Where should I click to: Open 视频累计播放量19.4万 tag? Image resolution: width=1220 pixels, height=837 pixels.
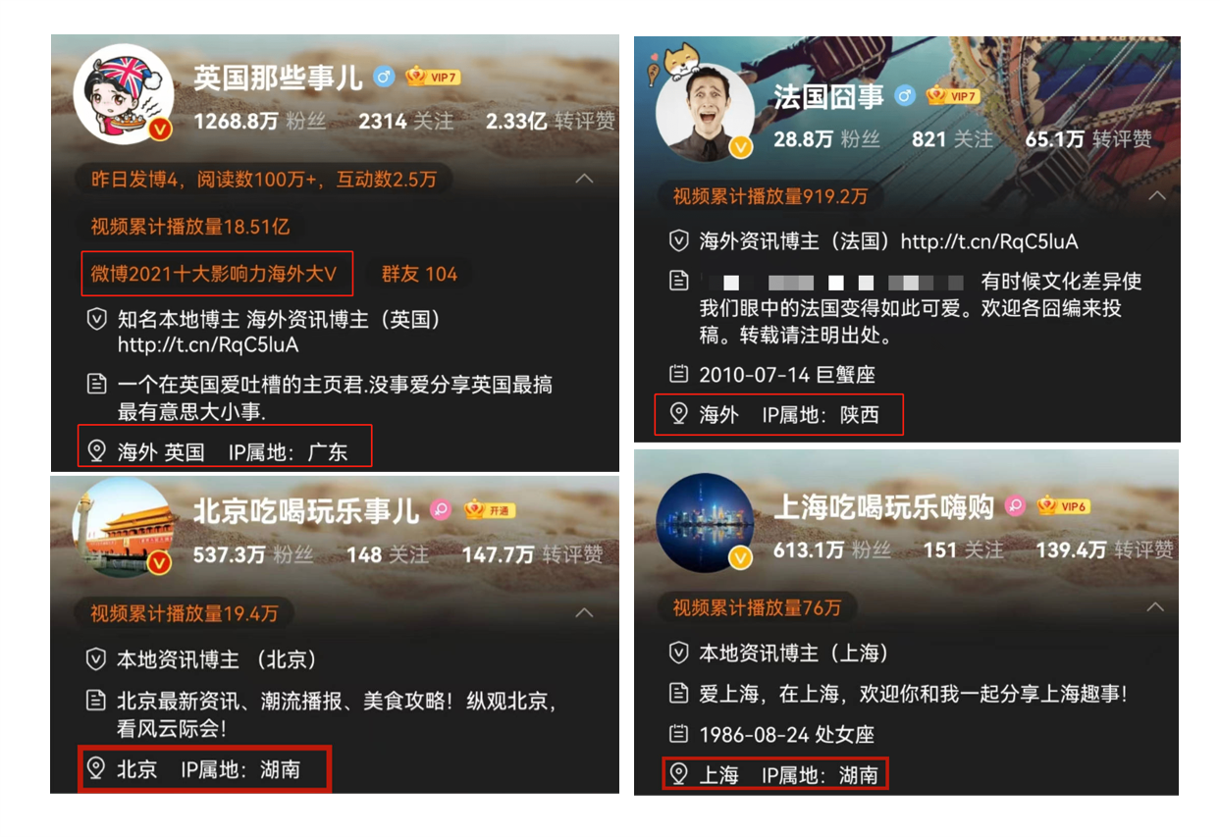(185, 613)
